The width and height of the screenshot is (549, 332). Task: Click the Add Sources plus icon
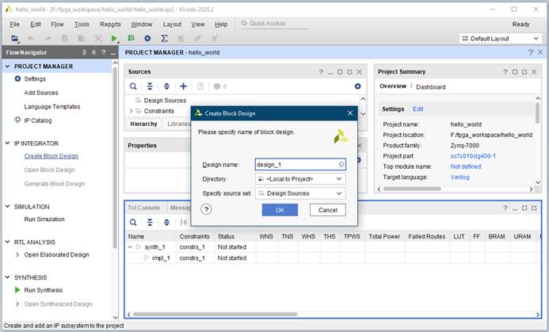(183, 86)
